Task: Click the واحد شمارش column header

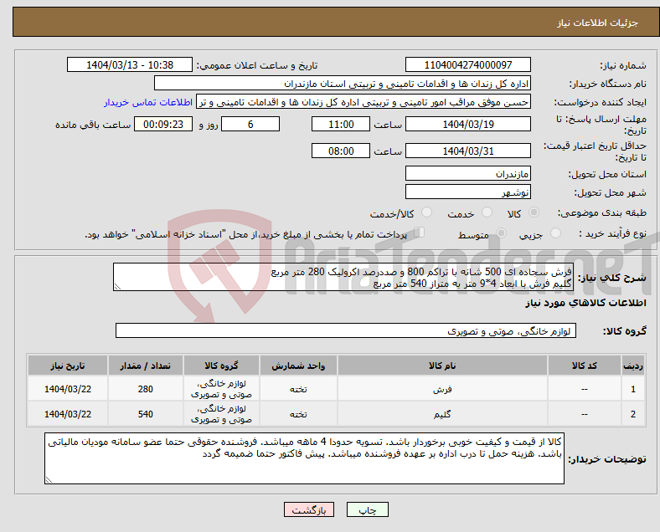Action: pyautogui.click(x=298, y=366)
